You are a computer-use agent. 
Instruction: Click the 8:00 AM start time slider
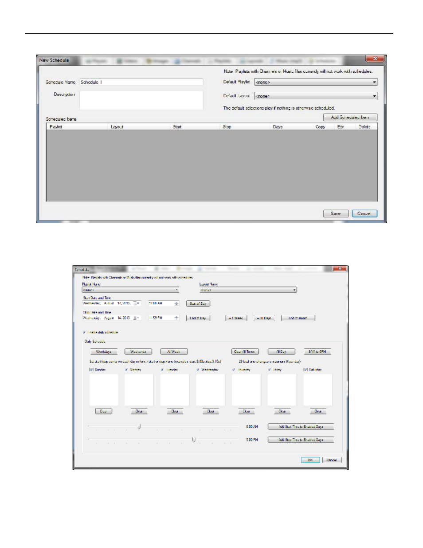[x=139, y=426]
